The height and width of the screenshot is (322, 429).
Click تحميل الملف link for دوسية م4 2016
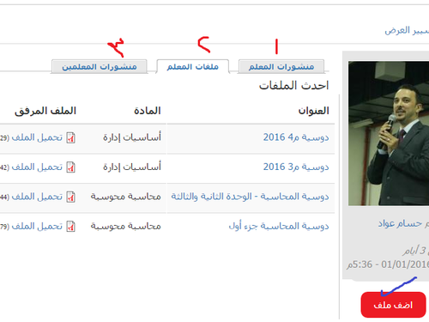37,137
